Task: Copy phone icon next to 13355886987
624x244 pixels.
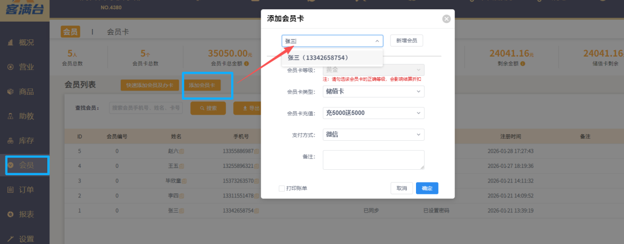Action: tap(256, 152)
